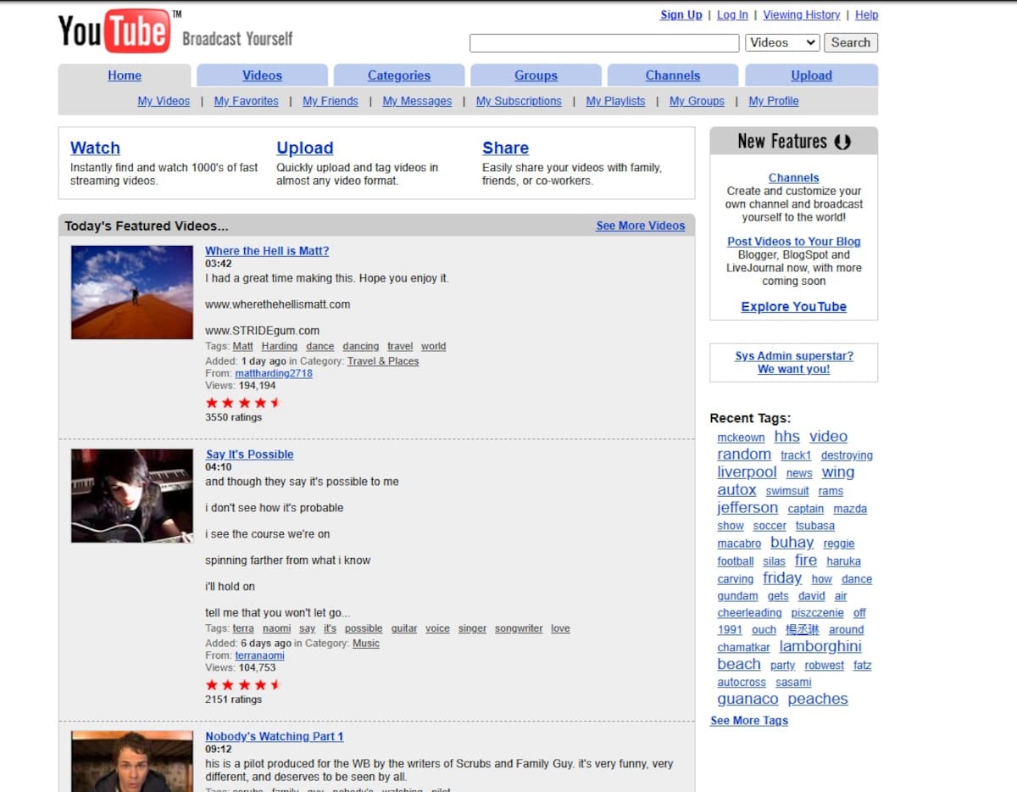This screenshot has width=1017, height=792.
Task: Click the Upload heading link in intro box
Action: pyautogui.click(x=304, y=148)
